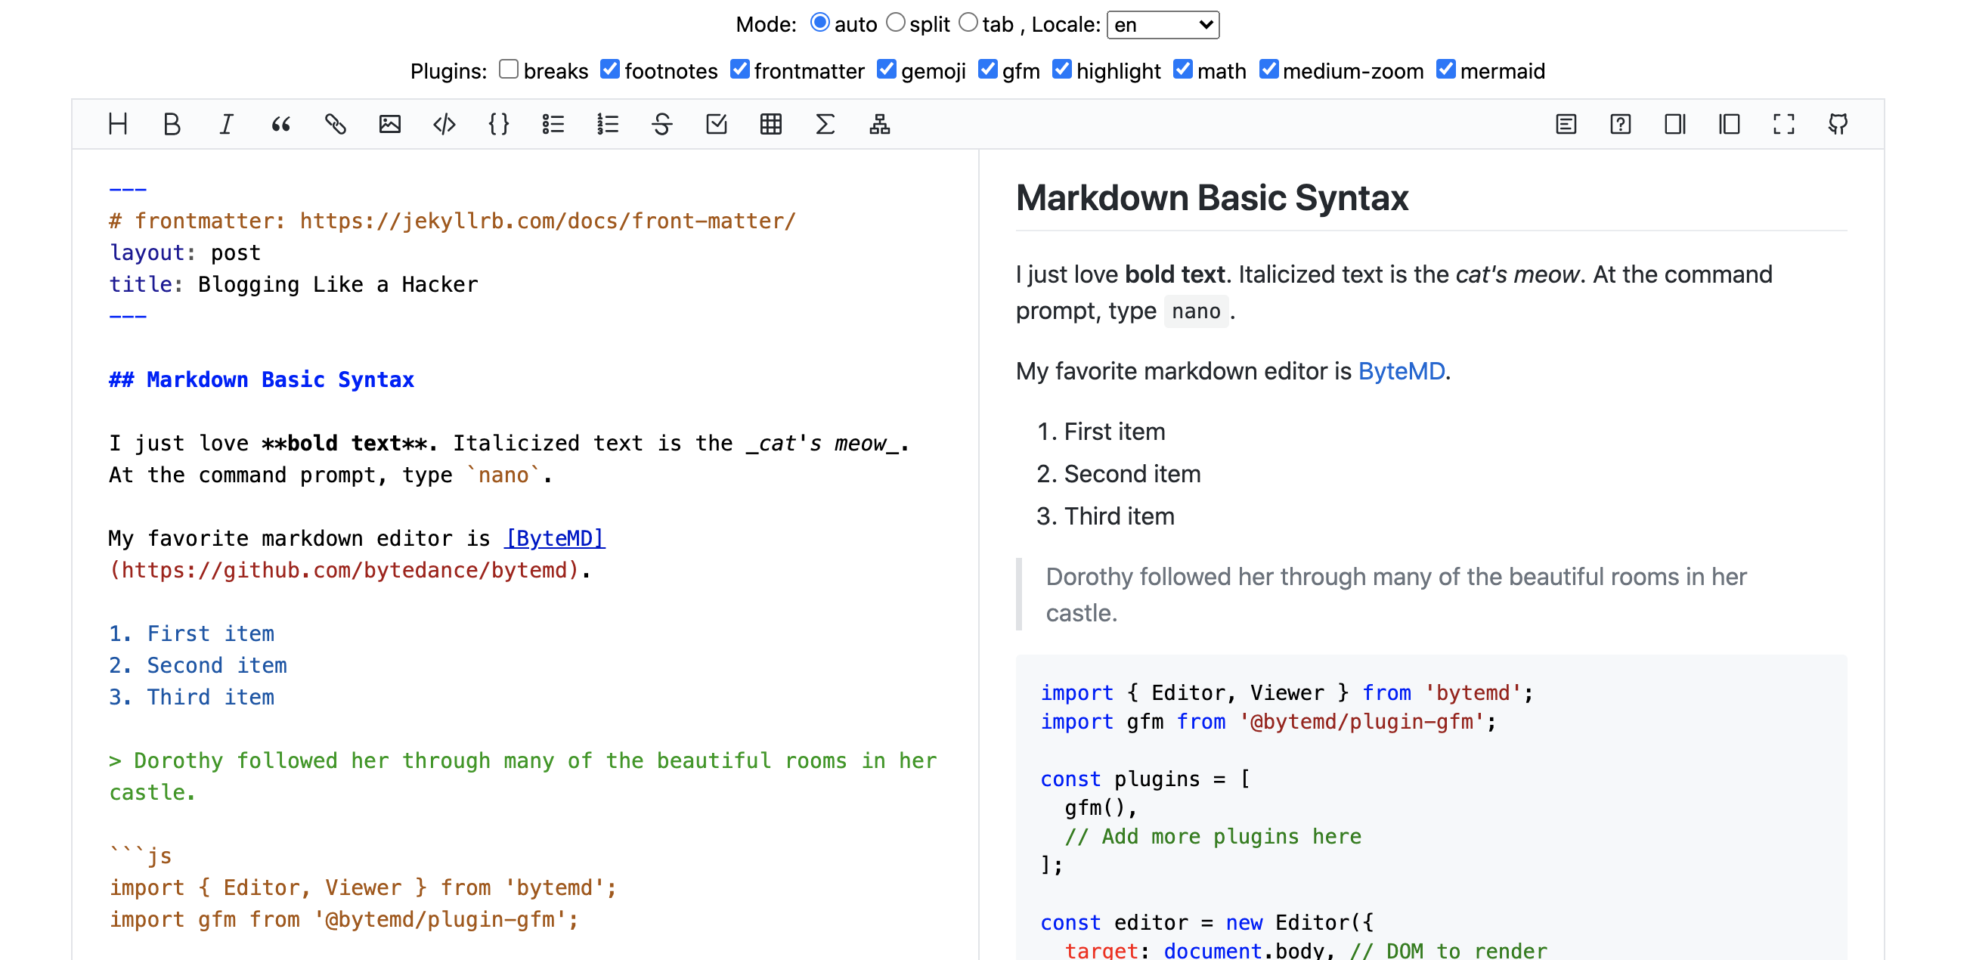
Task: Insert an image from the toolbar
Action: 390,124
